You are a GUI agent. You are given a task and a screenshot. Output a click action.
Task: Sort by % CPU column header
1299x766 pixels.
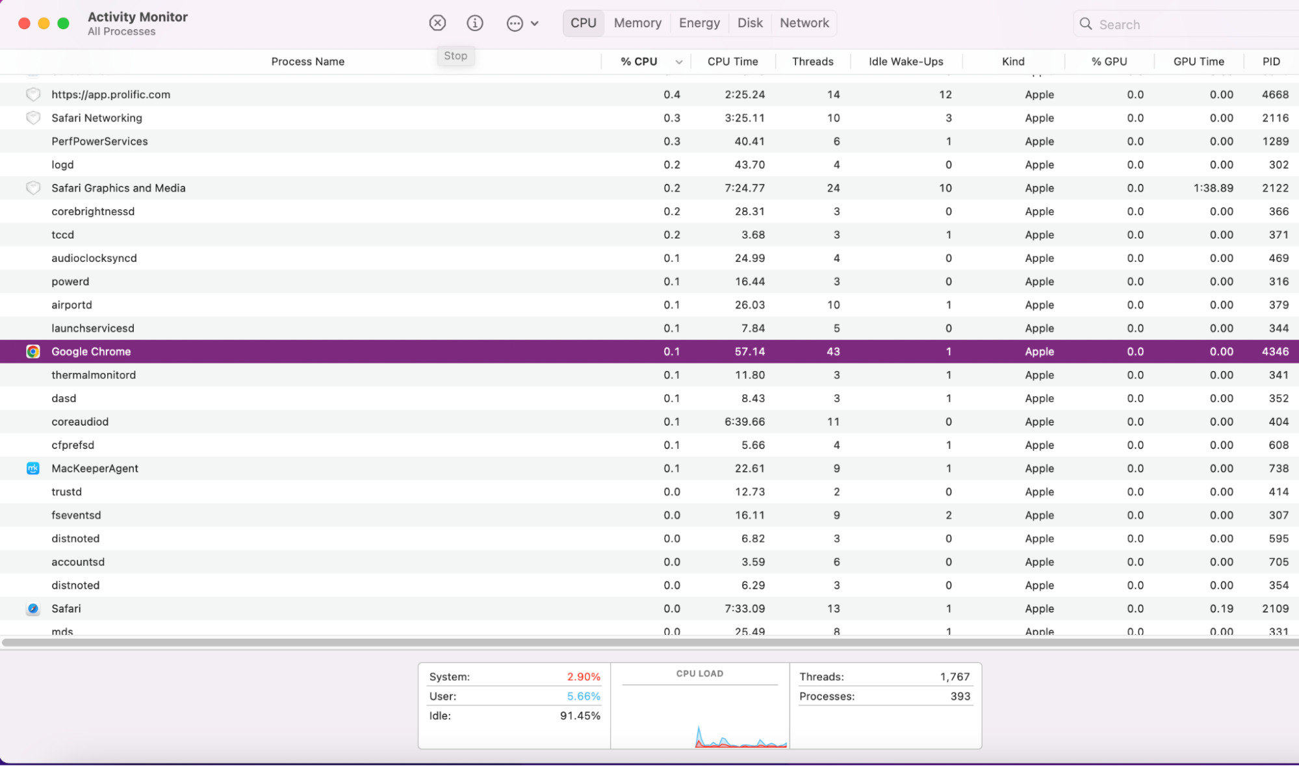(x=639, y=61)
